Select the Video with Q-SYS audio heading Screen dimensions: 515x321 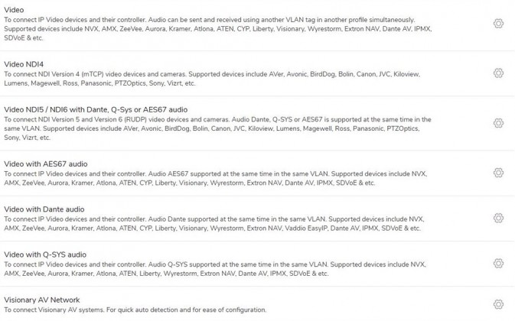[x=45, y=255]
